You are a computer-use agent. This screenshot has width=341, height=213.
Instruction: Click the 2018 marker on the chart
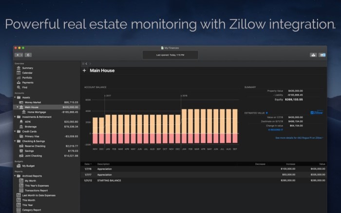tap(184, 96)
